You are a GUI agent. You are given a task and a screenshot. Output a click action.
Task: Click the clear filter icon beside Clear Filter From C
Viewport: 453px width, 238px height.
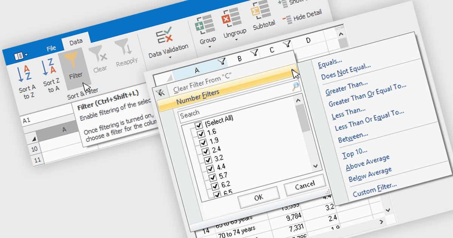[160, 92]
